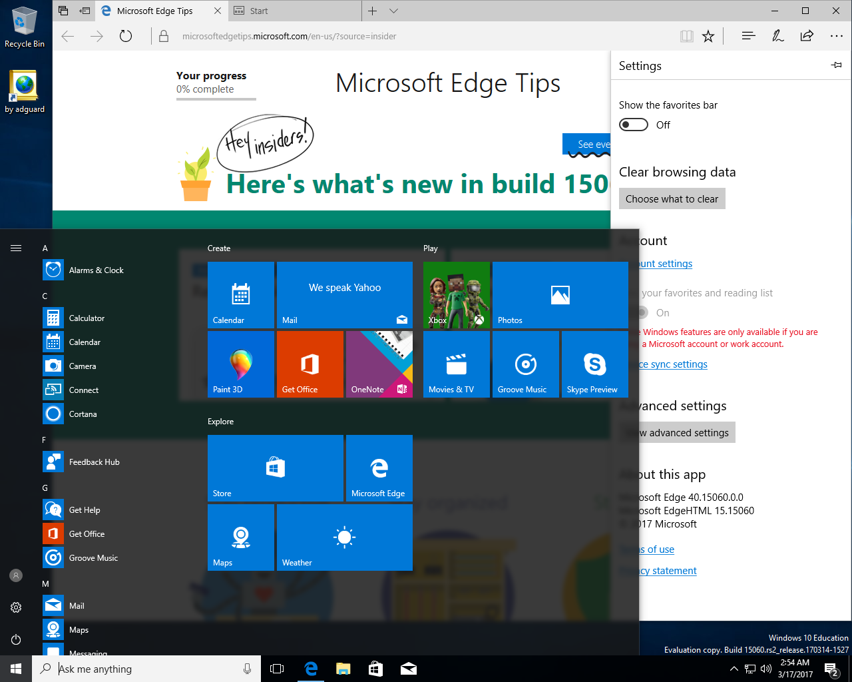Jump to app list letter A header
The image size is (852, 682).
tap(45, 248)
